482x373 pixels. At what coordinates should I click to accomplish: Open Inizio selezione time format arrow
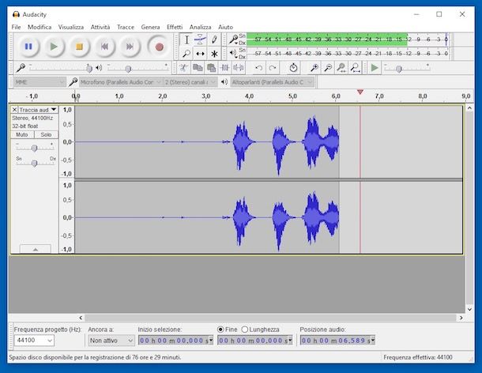pos(211,340)
